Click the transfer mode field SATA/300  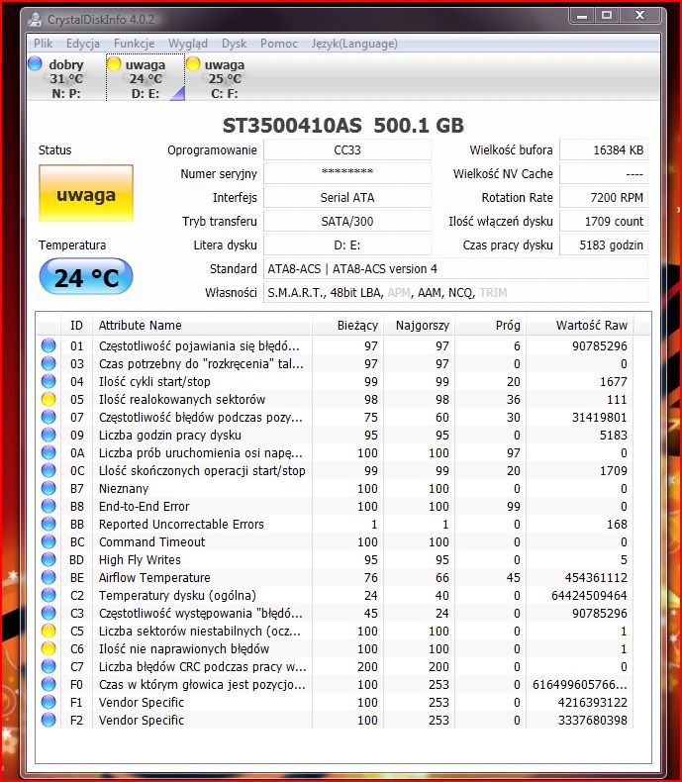tap(347, 221)
